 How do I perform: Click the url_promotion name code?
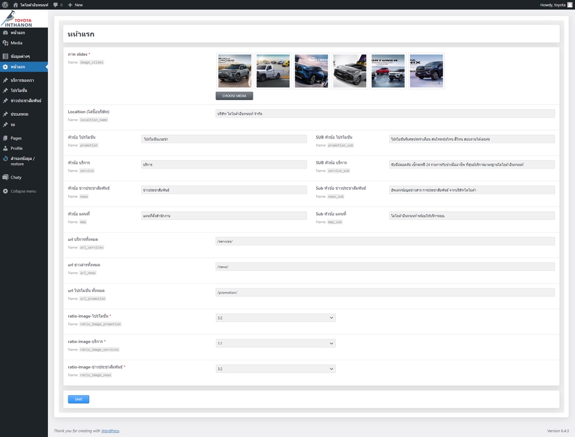pos(93,299)
